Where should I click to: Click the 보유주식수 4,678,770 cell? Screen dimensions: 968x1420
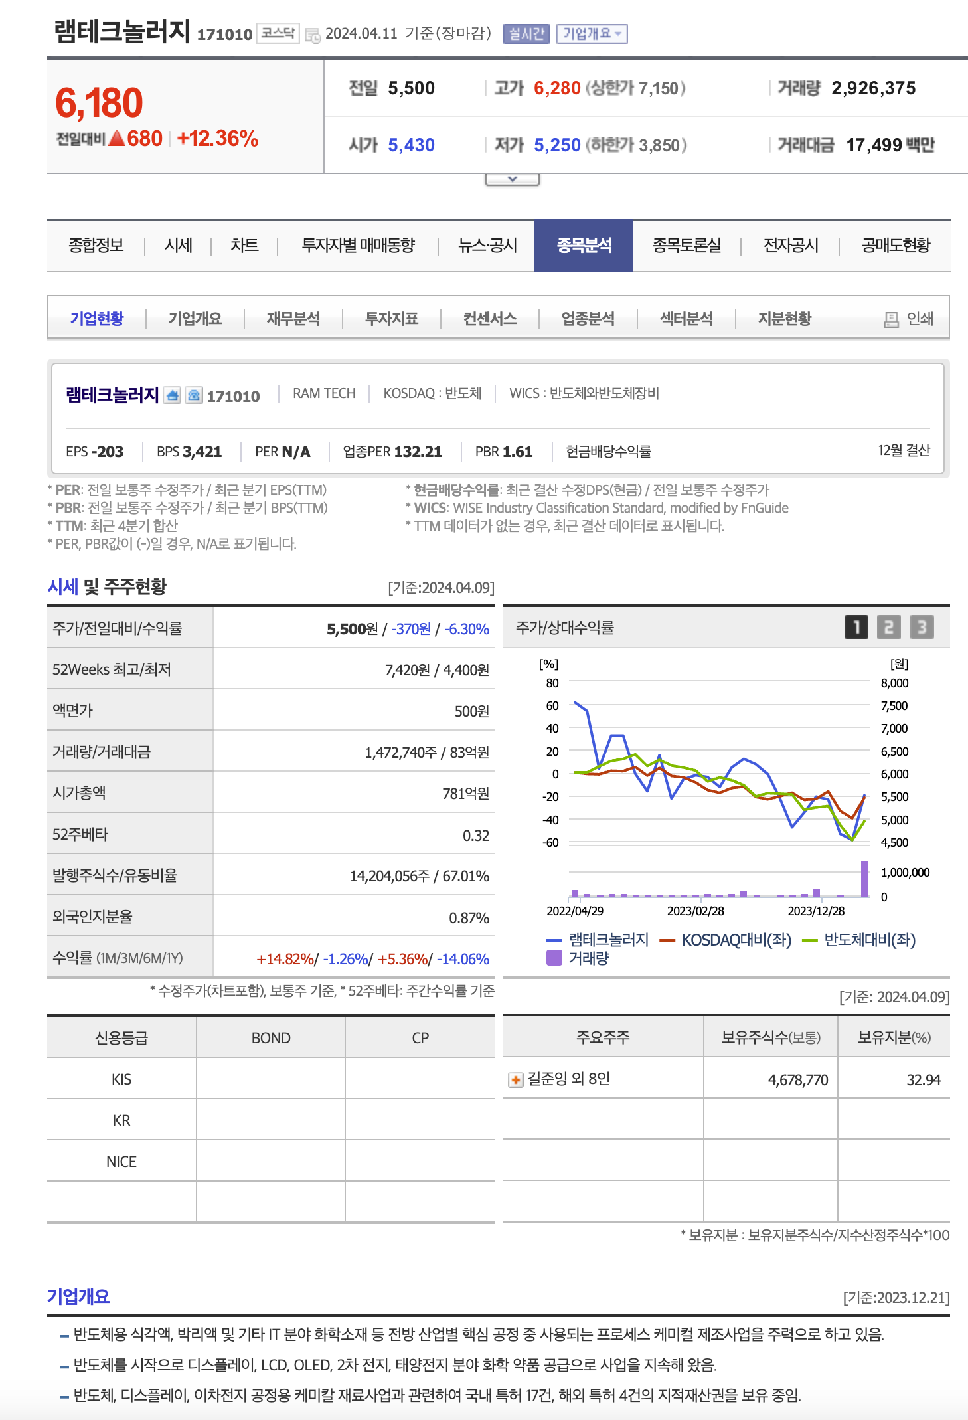tap(798, 1080)
